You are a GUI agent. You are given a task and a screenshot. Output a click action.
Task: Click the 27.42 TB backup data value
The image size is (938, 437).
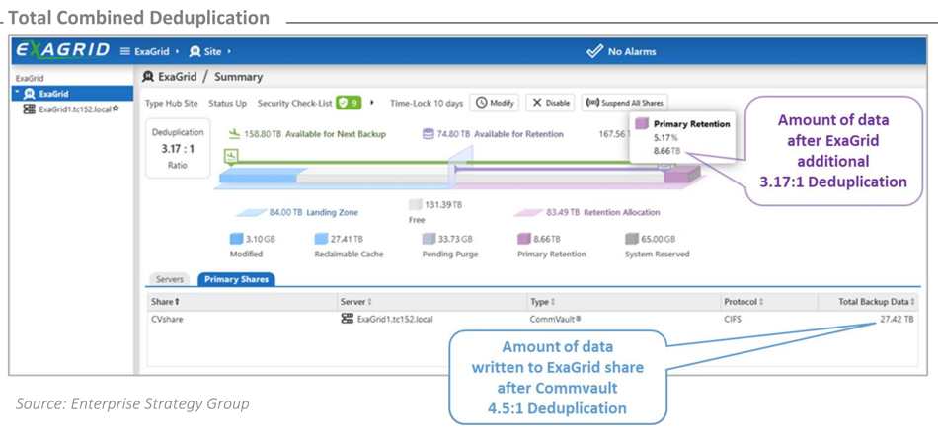click(897, 320)
